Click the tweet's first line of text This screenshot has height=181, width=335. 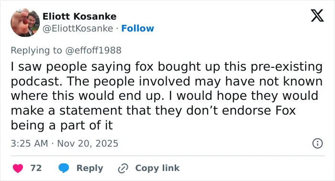click(167, 66)
